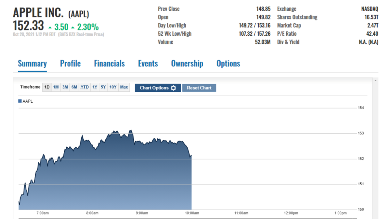Click the gear icon in Chart Options
This screenshot has width=390, height=219.
coord(174,88)
